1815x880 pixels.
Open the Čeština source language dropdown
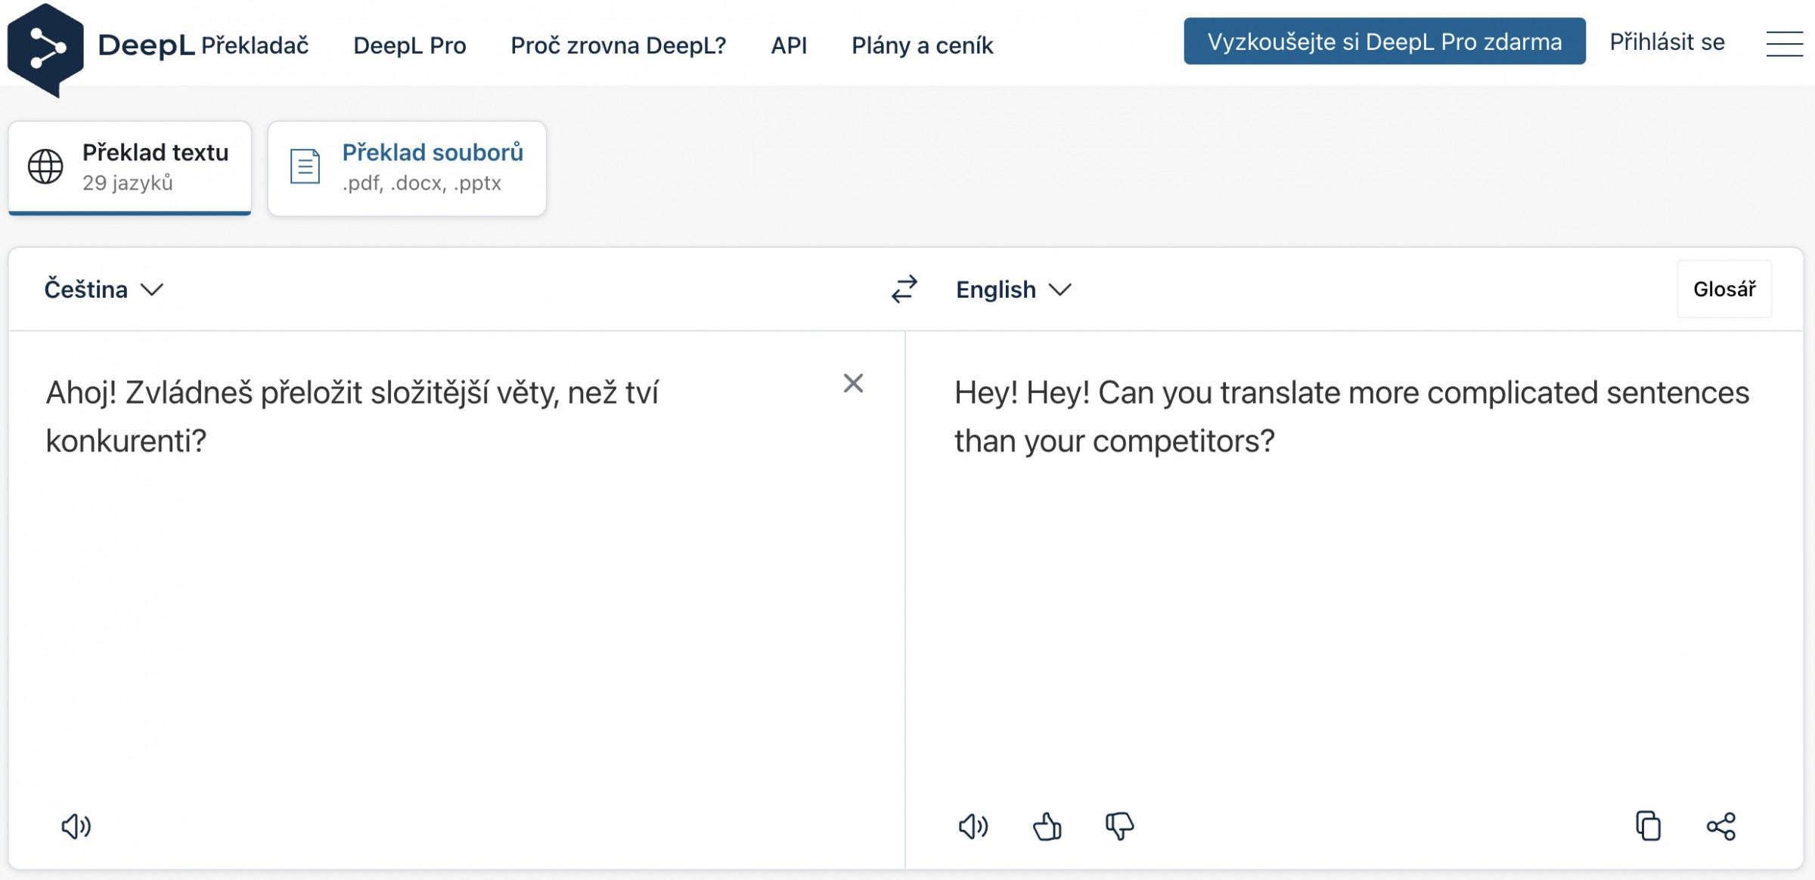pyautogui.click(x=104, y=289)
